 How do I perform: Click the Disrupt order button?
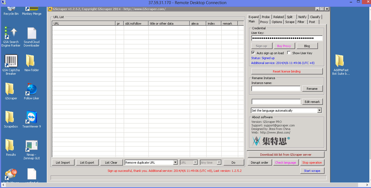coord(259,163)
